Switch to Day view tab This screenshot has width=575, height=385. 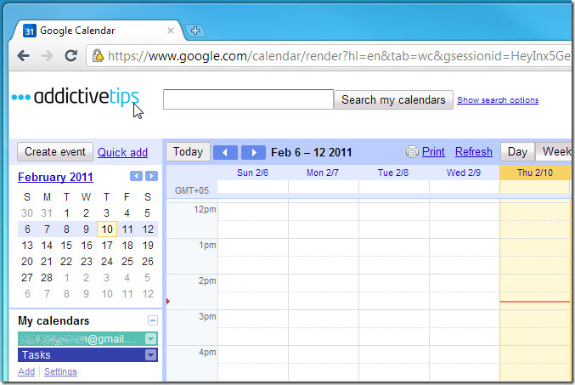tap(517, 151)
